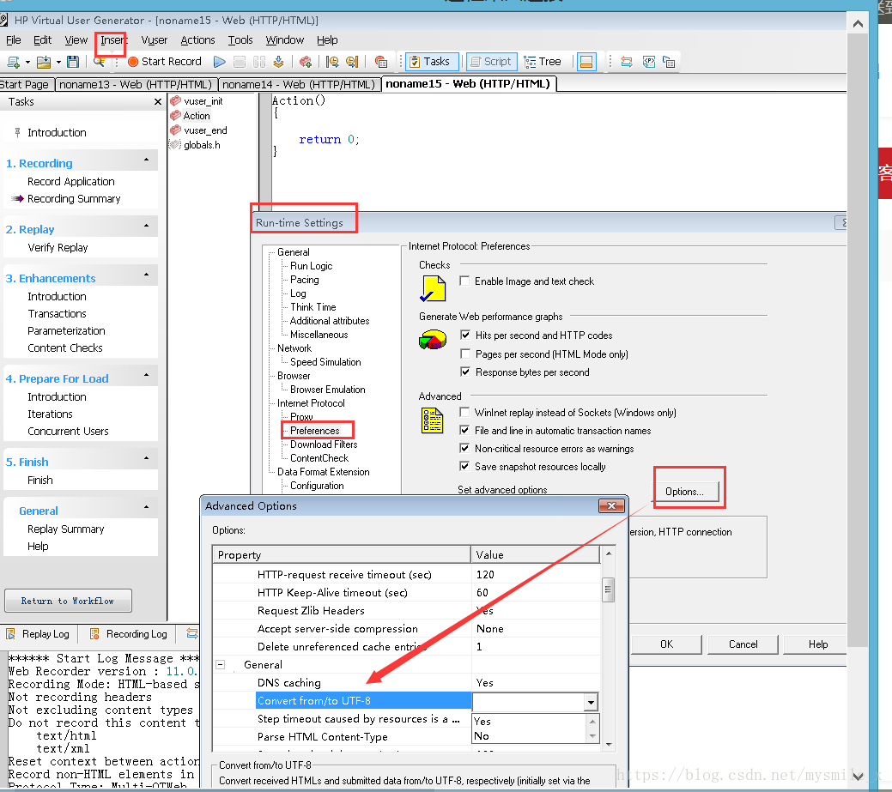Open the Insert menu
This screenshot has width=892, height=792.
(x=112, y=40)
